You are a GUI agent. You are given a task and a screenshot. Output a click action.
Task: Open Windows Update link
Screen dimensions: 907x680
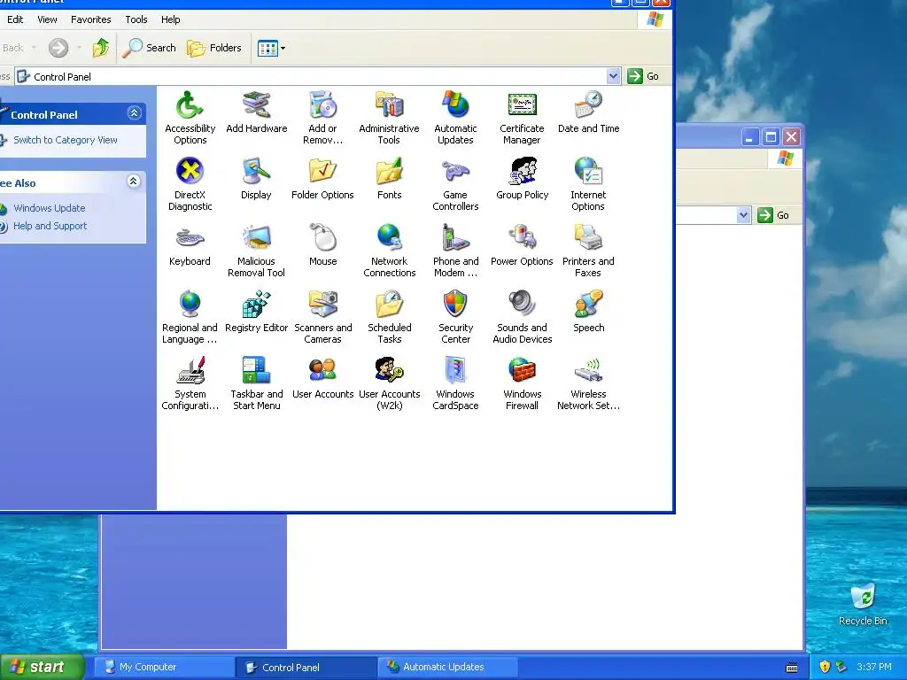(x=50, y=208)
